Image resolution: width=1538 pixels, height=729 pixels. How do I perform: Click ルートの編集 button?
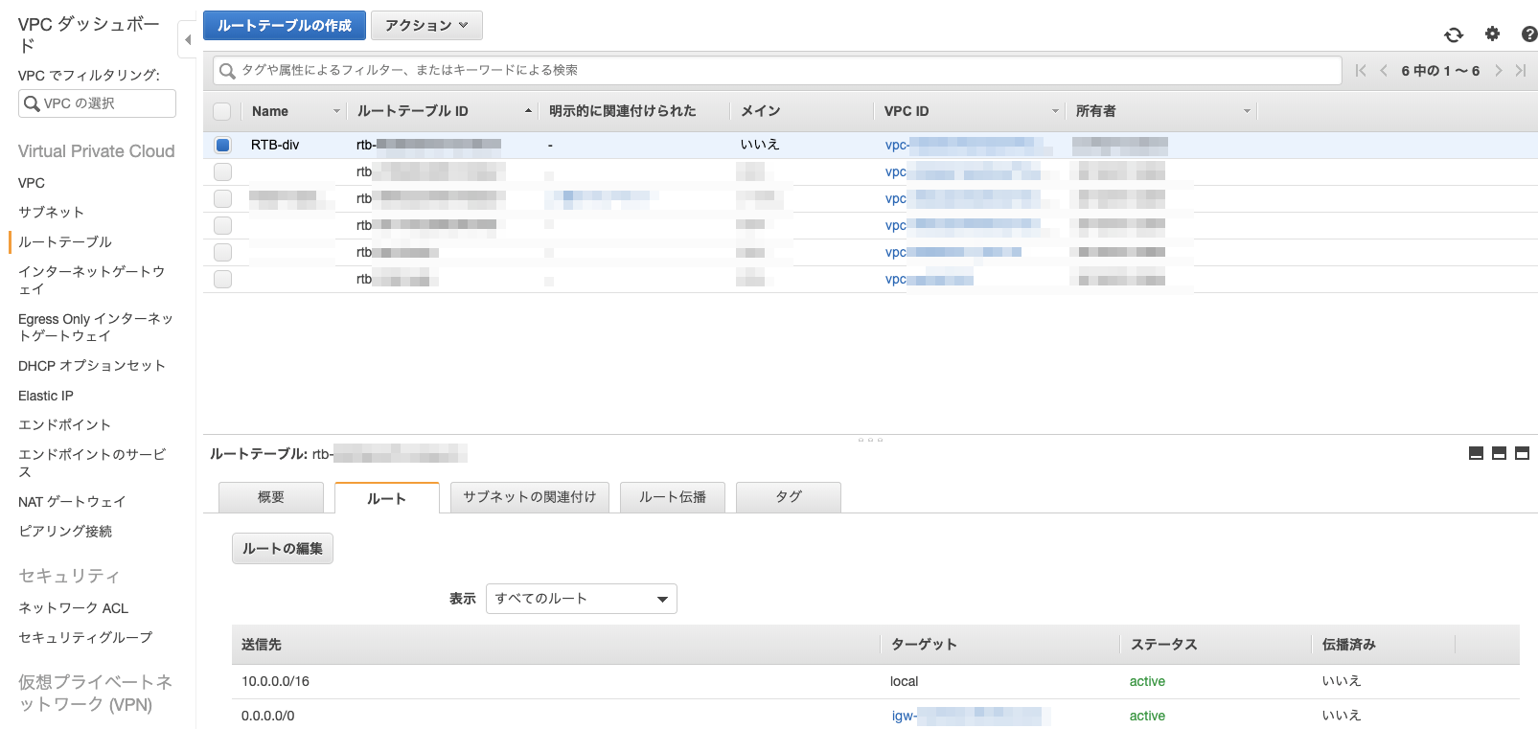(x=283, y=549)
